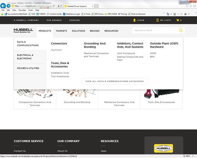This screenshot has width=197, height=158.
Task: Click View All Data & Communications Categories
Action: (115, 81)
